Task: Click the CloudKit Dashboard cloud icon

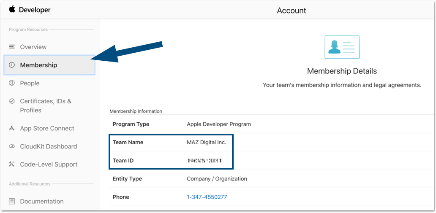Action: point(12,146)
